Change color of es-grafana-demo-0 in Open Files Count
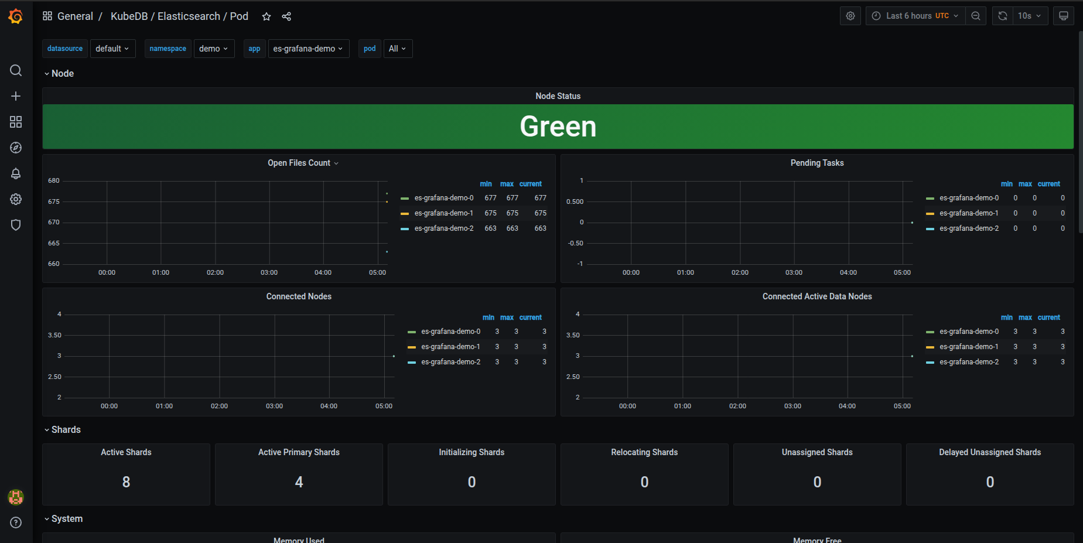The width and height of the screenshot is (1083, 543). [x=405, y=199]
